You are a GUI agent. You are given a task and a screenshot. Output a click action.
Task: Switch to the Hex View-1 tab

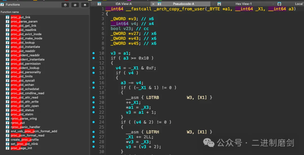pyautogui.click(x=243, y=4)
